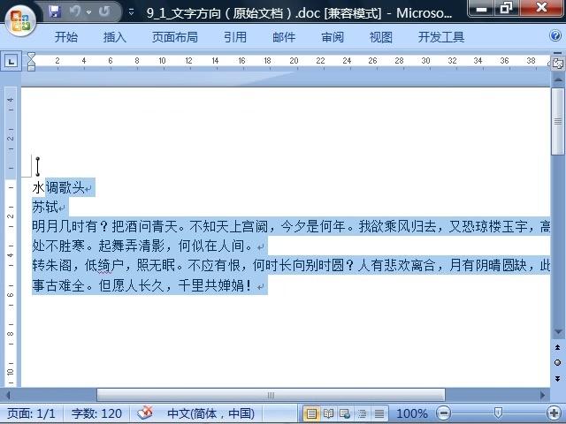
Task: Click the Zoom In plus button
Action: pyautogui.click(x=554, y=413)
